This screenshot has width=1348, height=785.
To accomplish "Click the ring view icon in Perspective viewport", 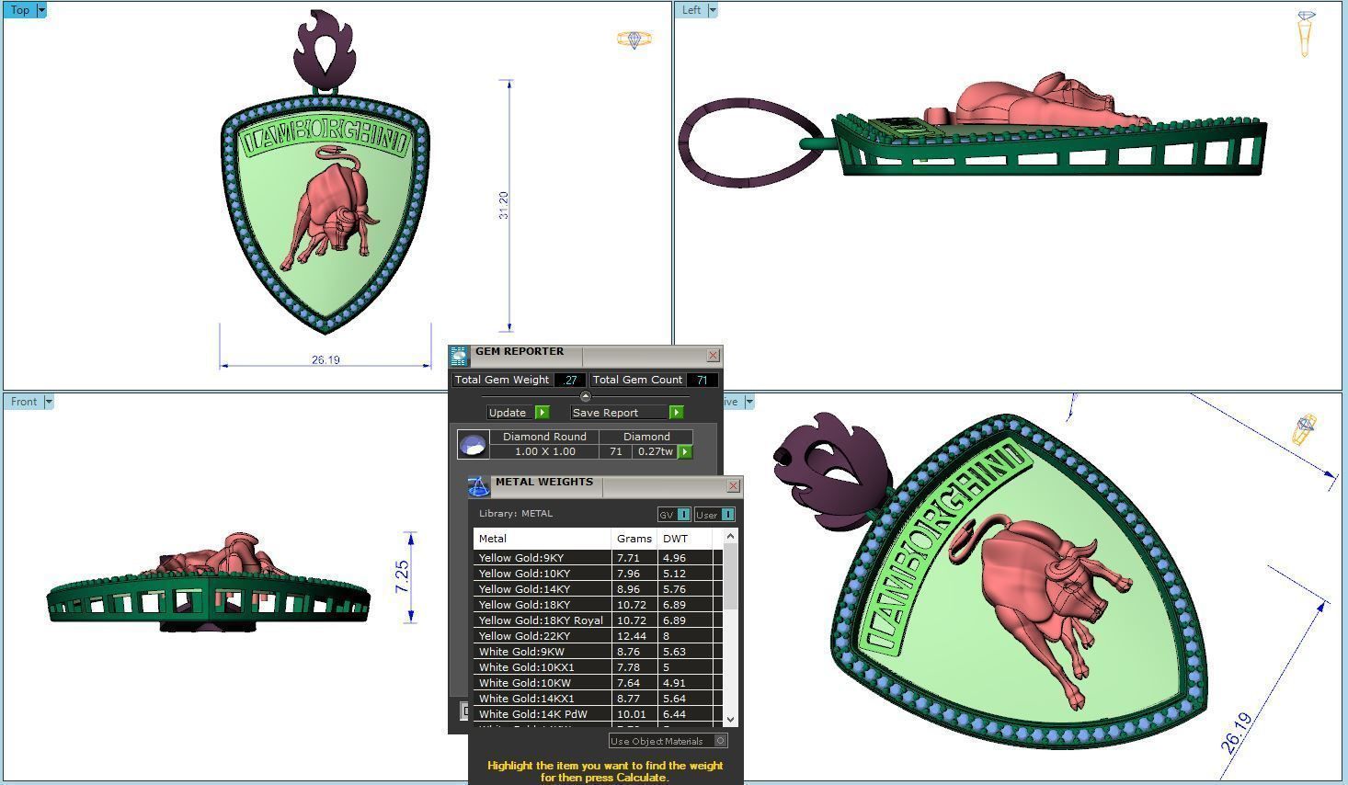I will [x=1305, y=429].
